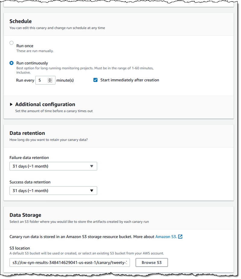
Task: Open the Success data retention dropdown
Action: click(x=53, y=191)
